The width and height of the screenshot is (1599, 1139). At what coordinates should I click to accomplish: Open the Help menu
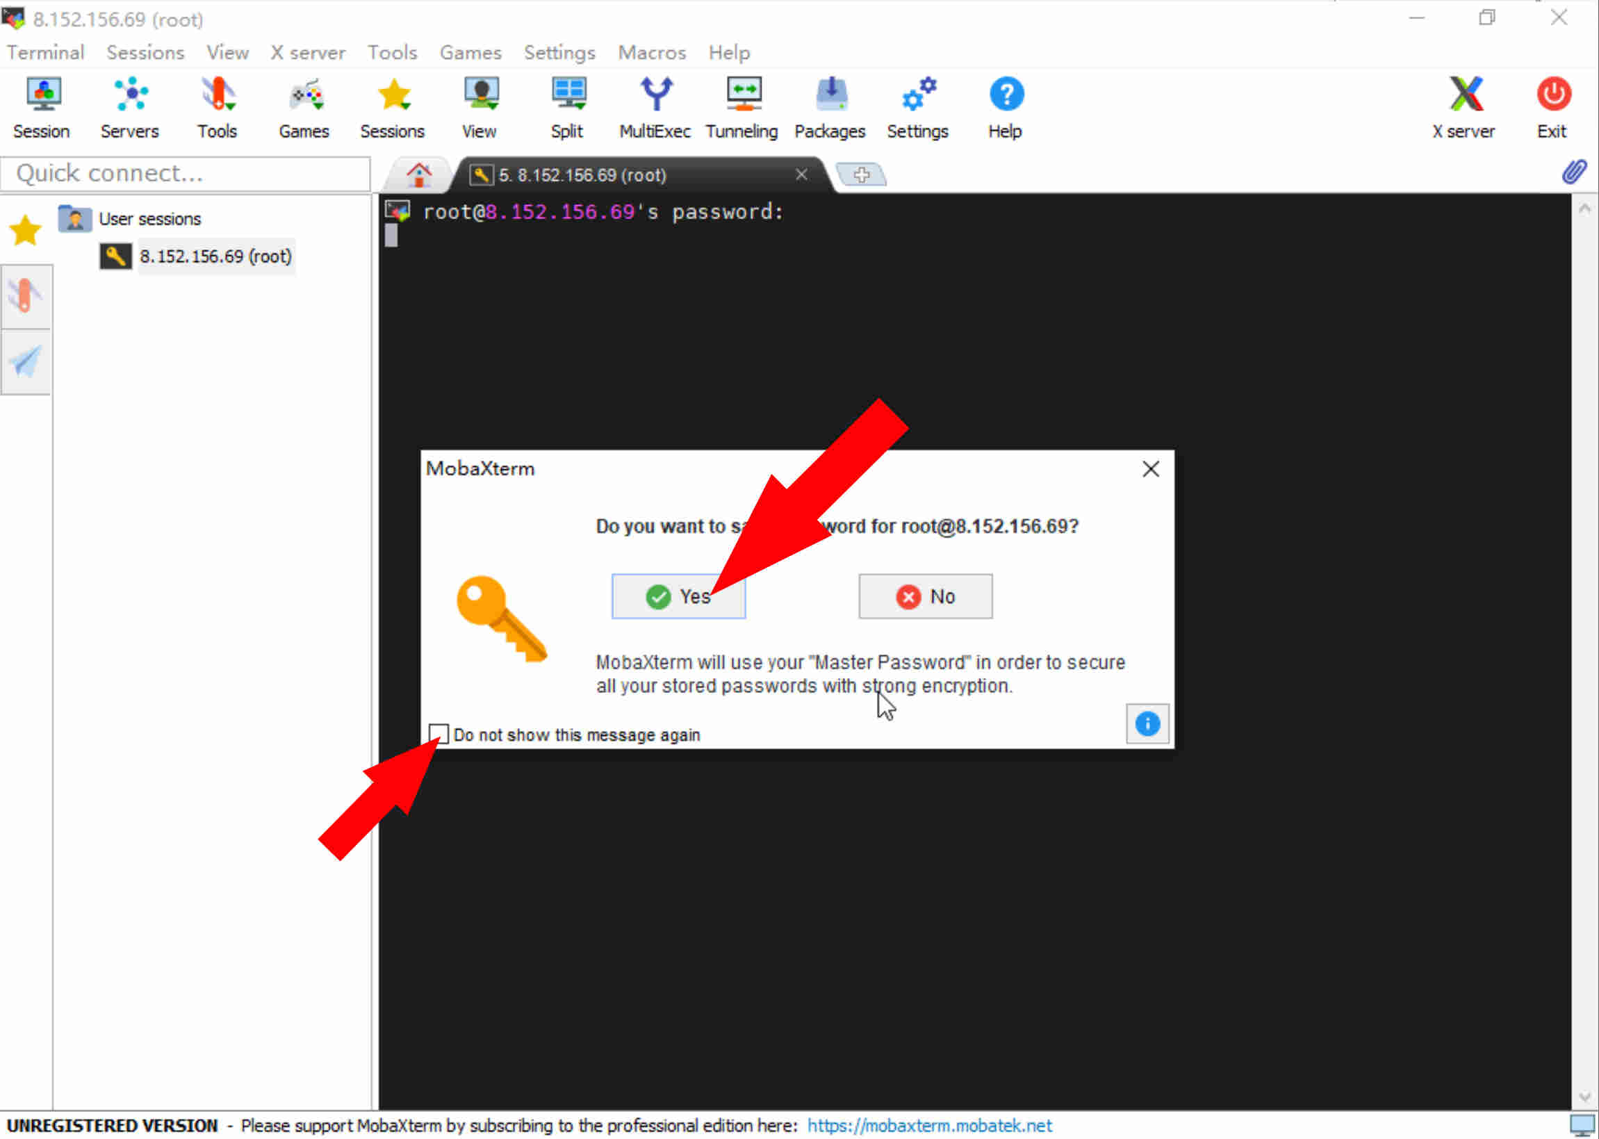coord(729,53)
